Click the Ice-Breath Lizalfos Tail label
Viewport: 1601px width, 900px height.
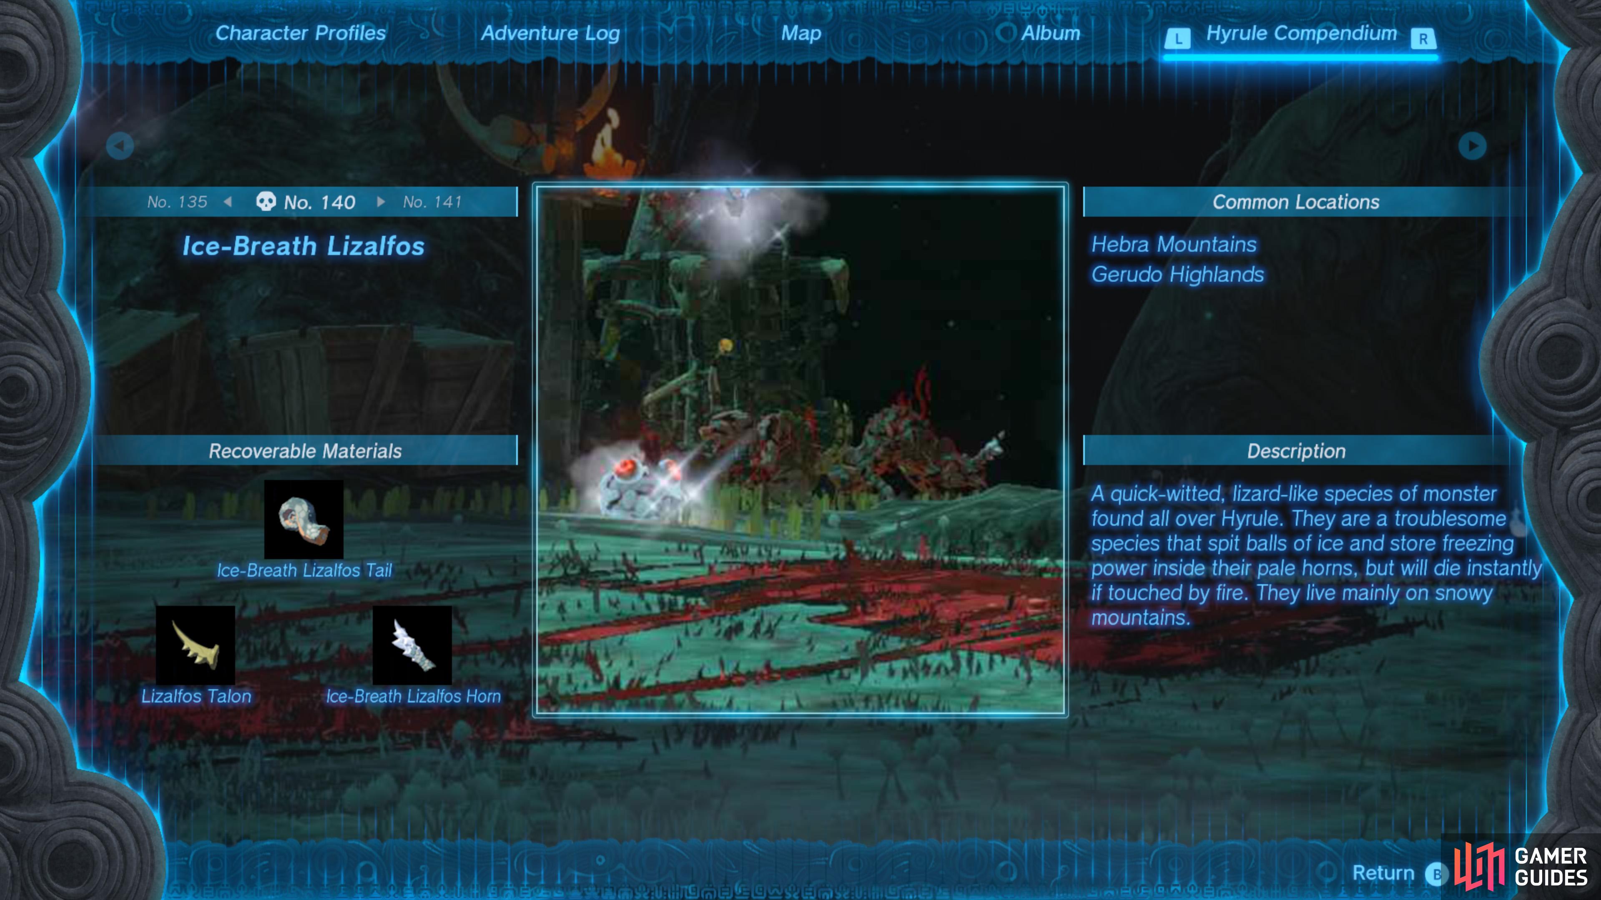(x=304, y=570)
